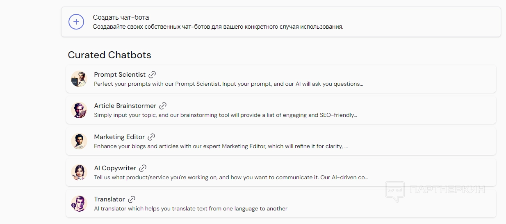The height and width of the screenshot is (224, 506).
Task: Open the Prompt Scientist chatbot title
Action: (x=120, y=75)
